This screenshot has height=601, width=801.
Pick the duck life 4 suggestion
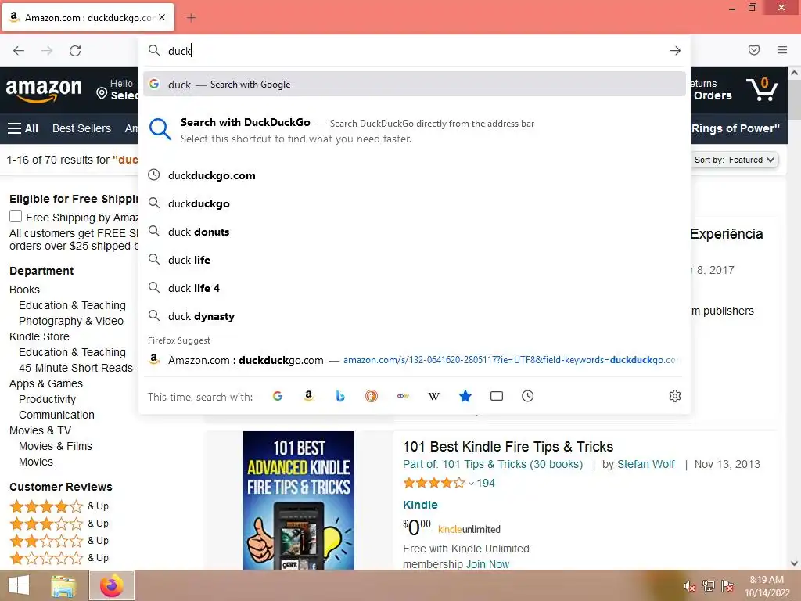tap(415, 288)
